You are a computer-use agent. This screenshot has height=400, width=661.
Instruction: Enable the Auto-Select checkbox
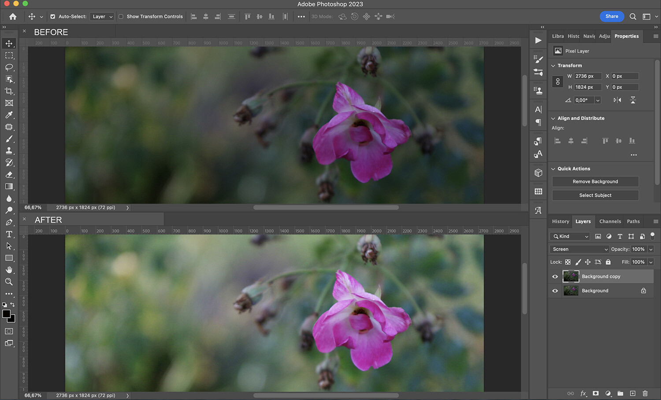pyautogui.click(x=53, y=16)
